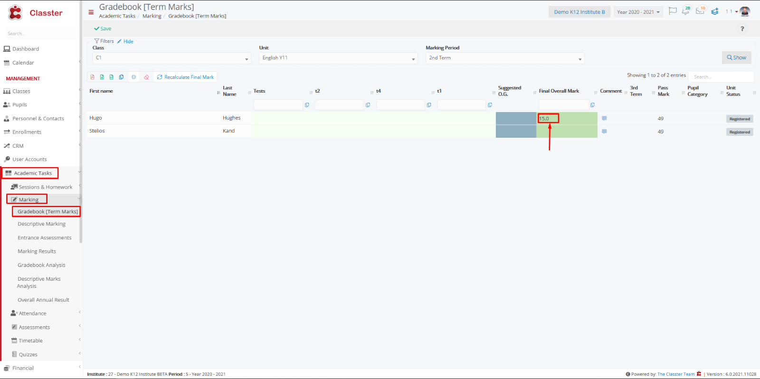This screenshot has width=760, height=379.
Task: Open The Classter Team link
Action: pyautogui.click(x=676, y=374)
